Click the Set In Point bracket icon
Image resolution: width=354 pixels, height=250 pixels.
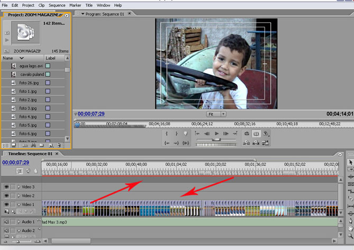pyautogui.click(x=167, y=134)
